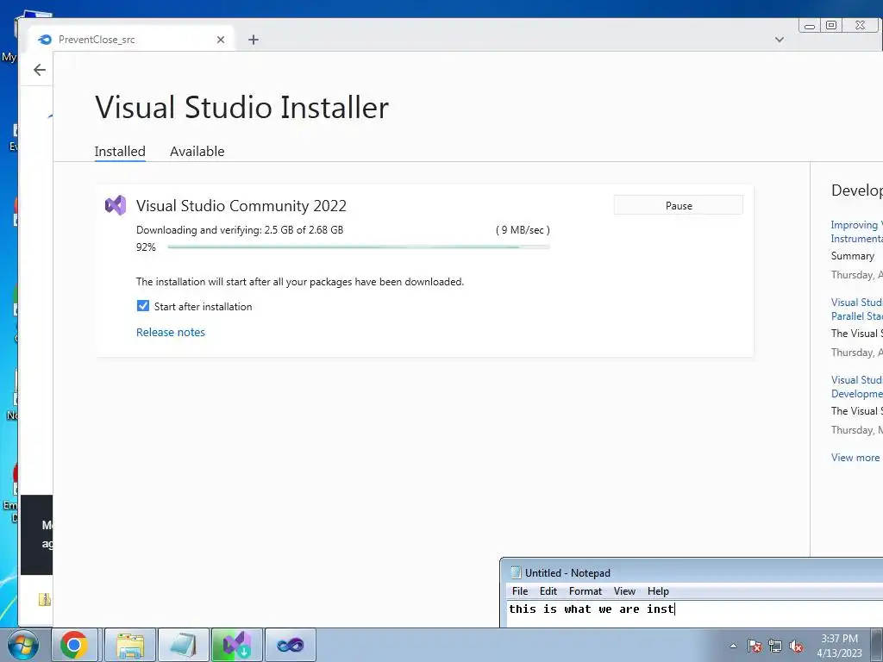
Task: Open Notepad's View menu
Action: click(x=624, y=591)
